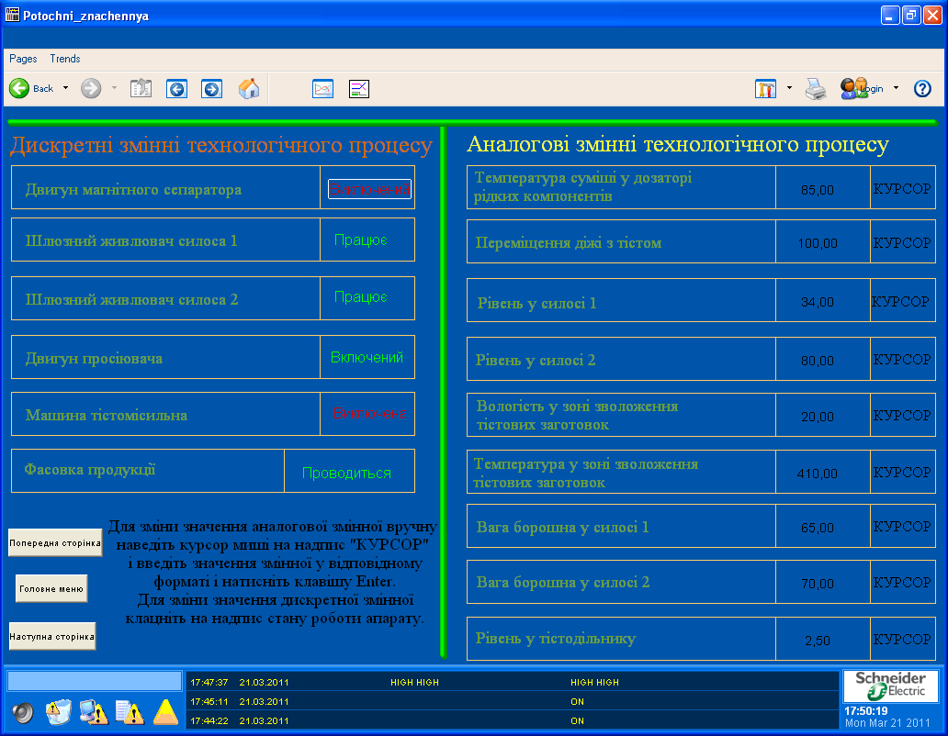Image resolution: width=948 pixels, height=736 pixels.
Task: Open the alarm summary document icon
Action: pyautogui.click(x=127, y=712)
